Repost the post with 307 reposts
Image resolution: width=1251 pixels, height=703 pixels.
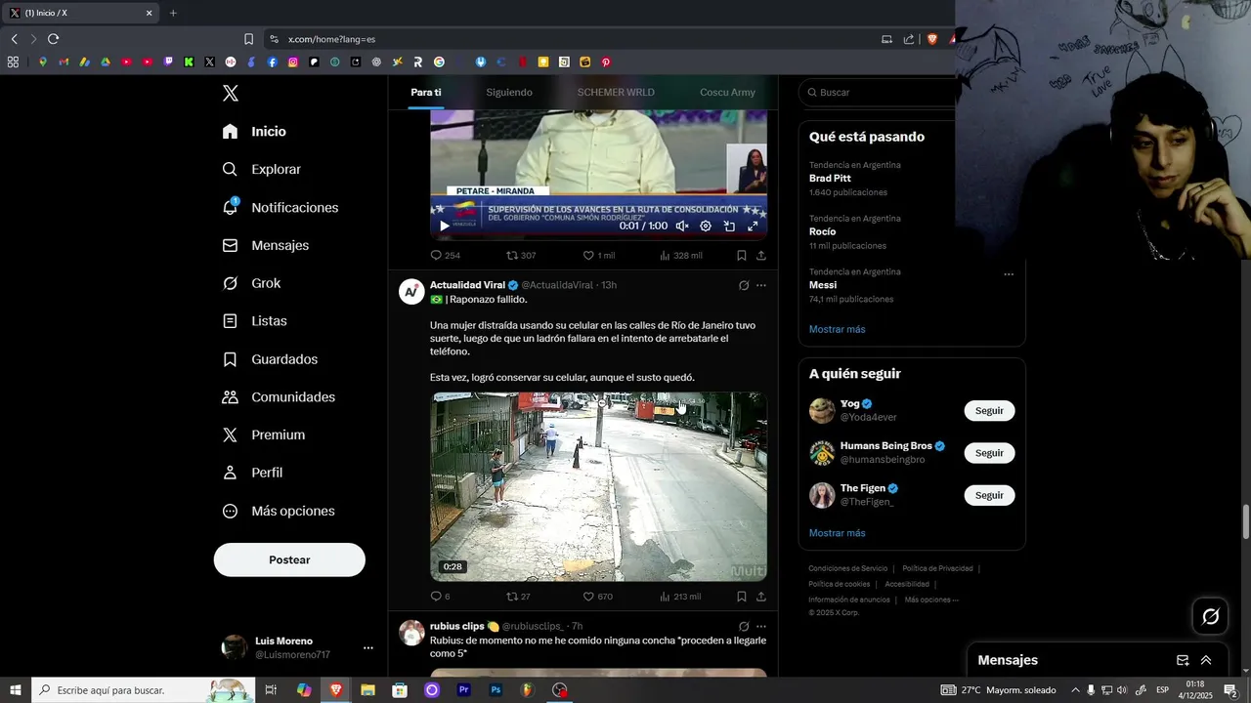tap(521, 256)
